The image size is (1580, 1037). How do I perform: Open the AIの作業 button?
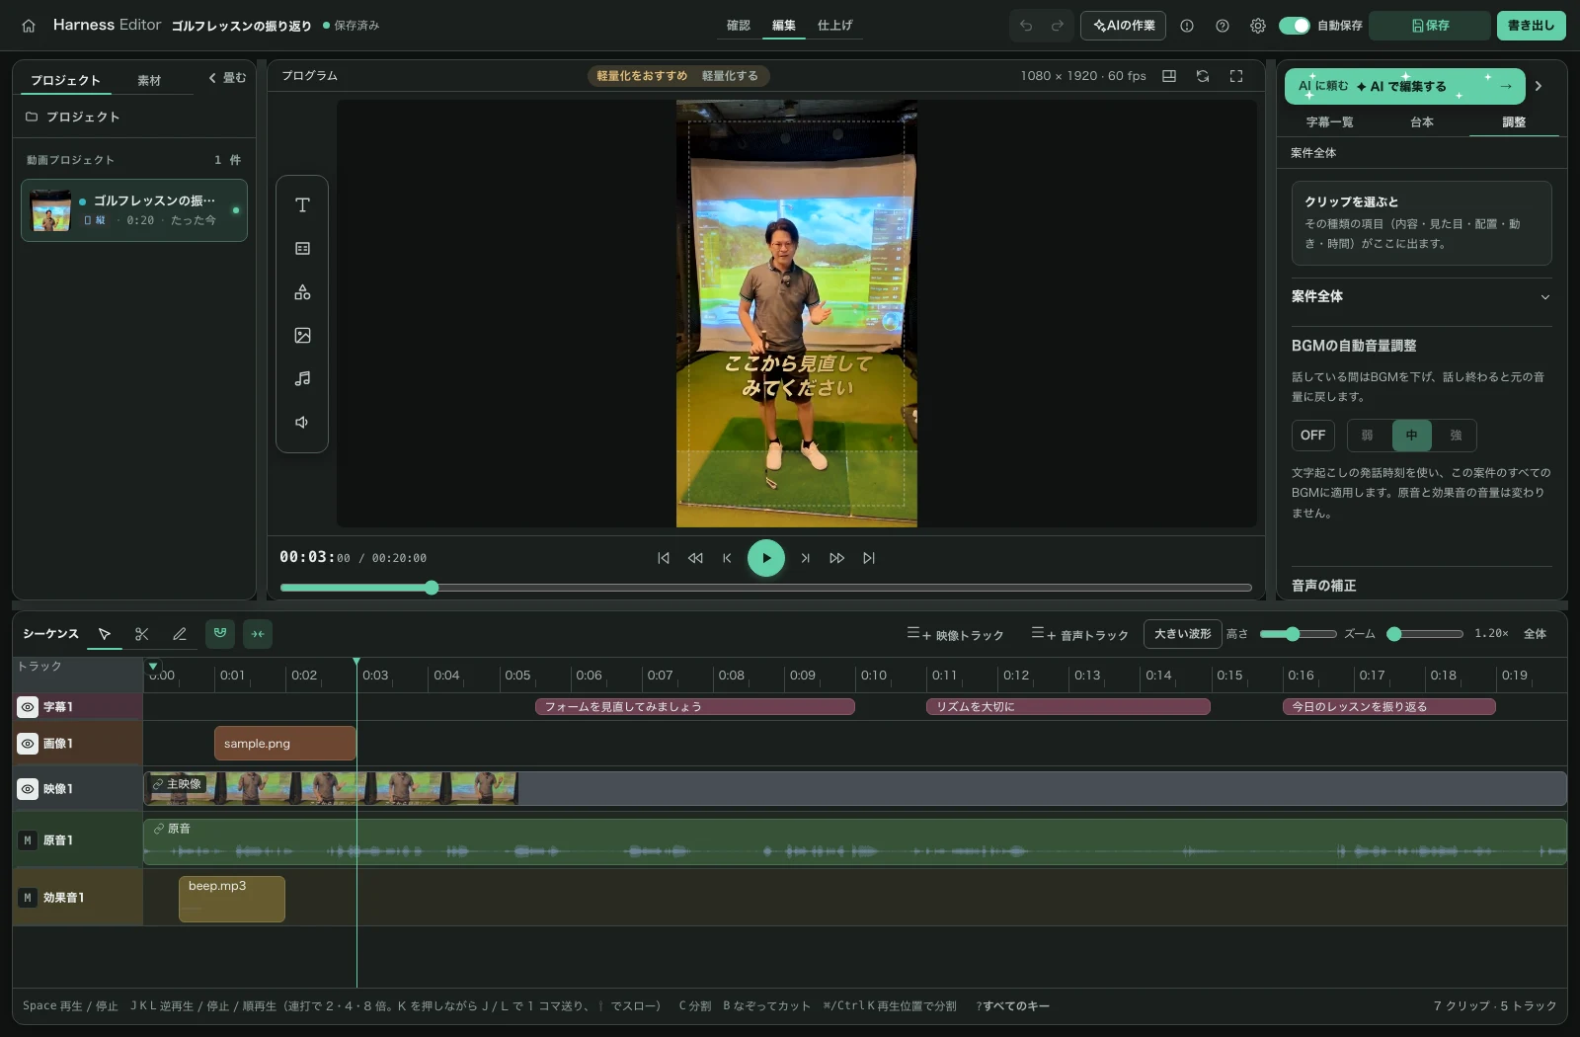pyautogui.click(x=1123, y=26)
